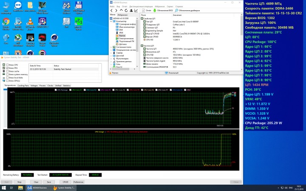The image size is (306, 191).
Task: Toggle the CPU Package graph checkbox
Action: (x=56, y=90)
